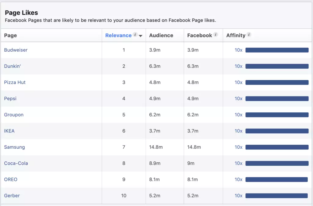The width and height of the screenshot is (313, 206).
Task: Open the Dunkin' page link
Action: pyautogui.click(x=13, y=66)
